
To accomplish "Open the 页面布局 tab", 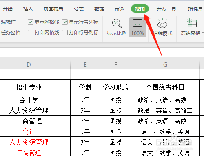I will point(53,9).
